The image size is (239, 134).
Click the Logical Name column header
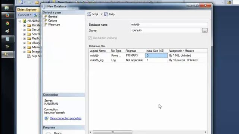point(98,51)
